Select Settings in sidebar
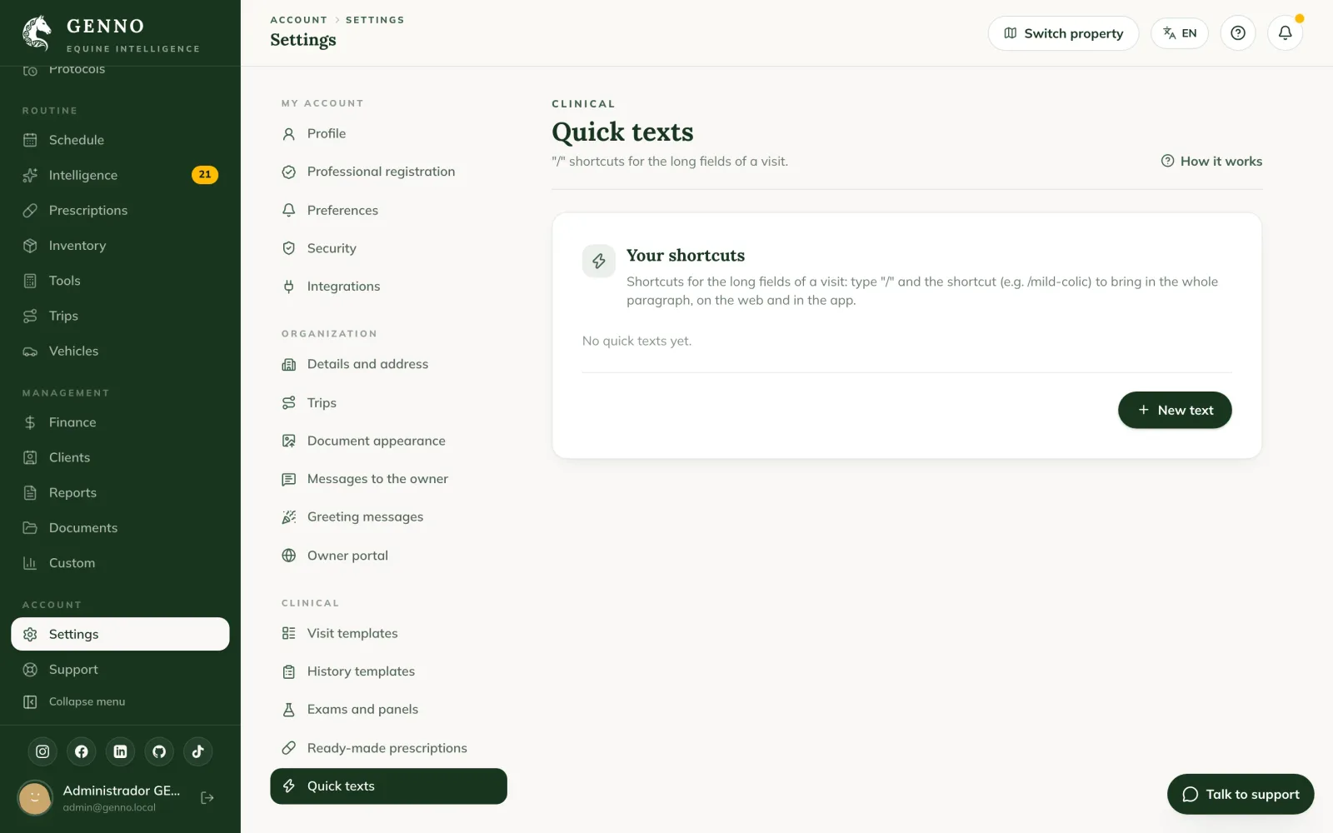 120,634
